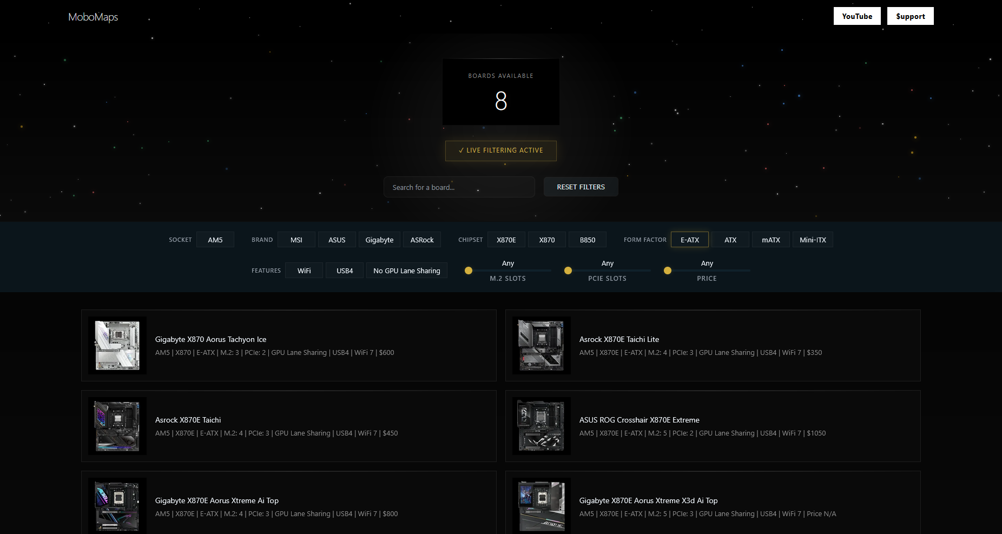
Task: Open the Gigabyte X870E Aorus Xtreme Ai Top image
Action: pyautogui.click(x=117, y=506)
